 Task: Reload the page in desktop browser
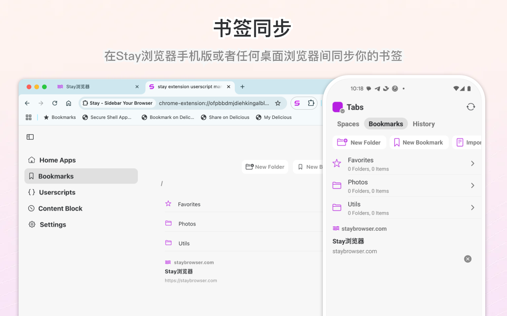tap(55, 103)
